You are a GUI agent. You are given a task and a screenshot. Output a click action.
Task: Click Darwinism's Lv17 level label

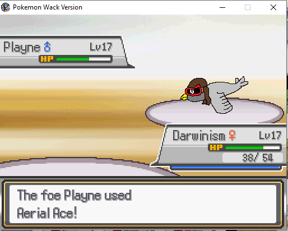pyautogui.click(x=270, y=136)
